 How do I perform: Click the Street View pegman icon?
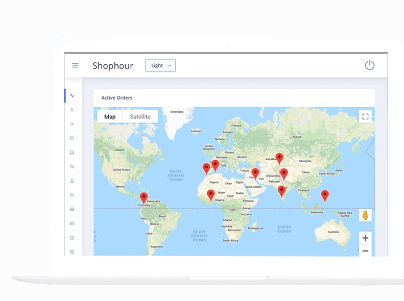click(x=365, y=215)
